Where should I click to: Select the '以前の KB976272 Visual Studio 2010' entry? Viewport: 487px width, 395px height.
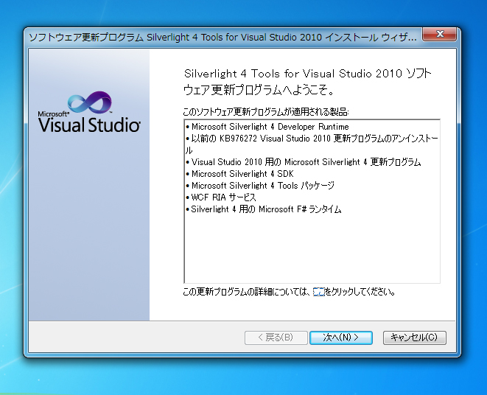click(x=312, y=144)
